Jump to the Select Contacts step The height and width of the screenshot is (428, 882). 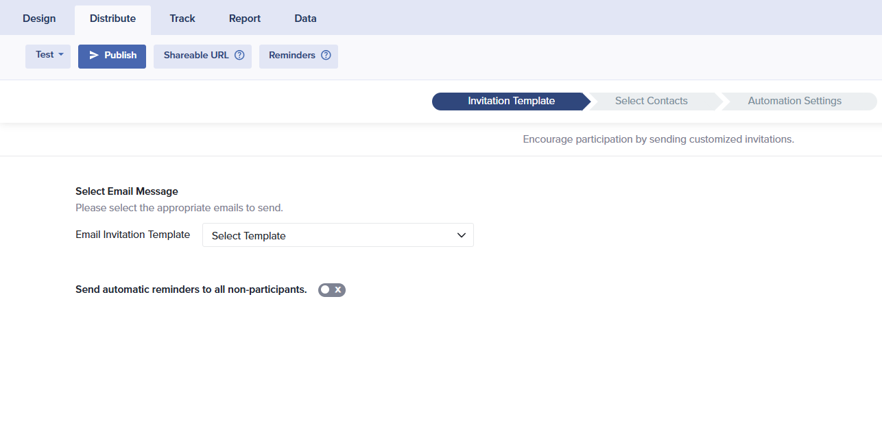coord(651,102)
